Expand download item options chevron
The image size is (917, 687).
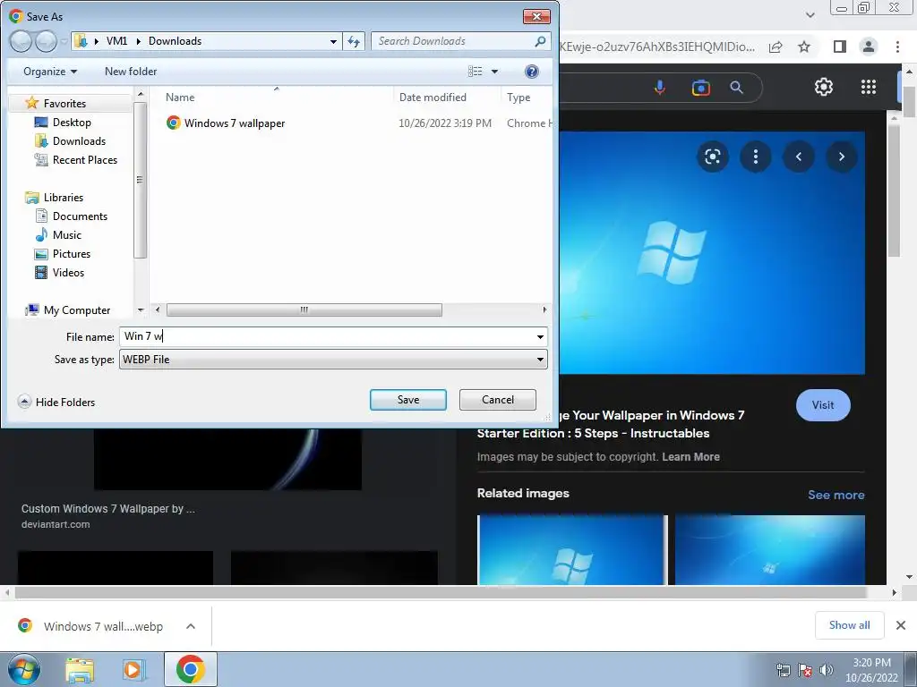(x=190, y=626)
